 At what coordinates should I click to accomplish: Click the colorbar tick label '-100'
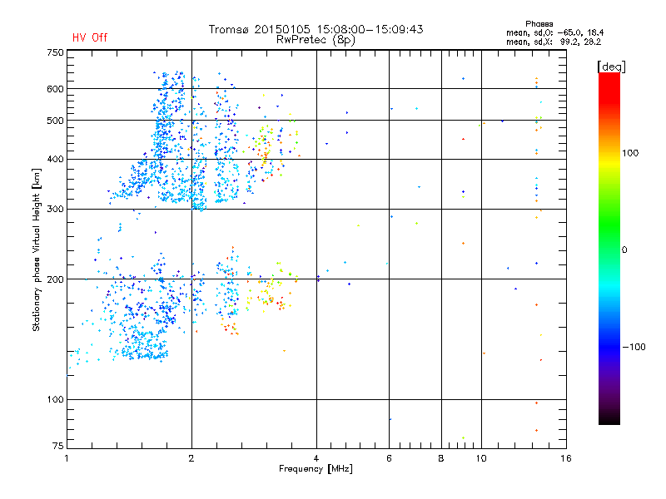[634, 347]
